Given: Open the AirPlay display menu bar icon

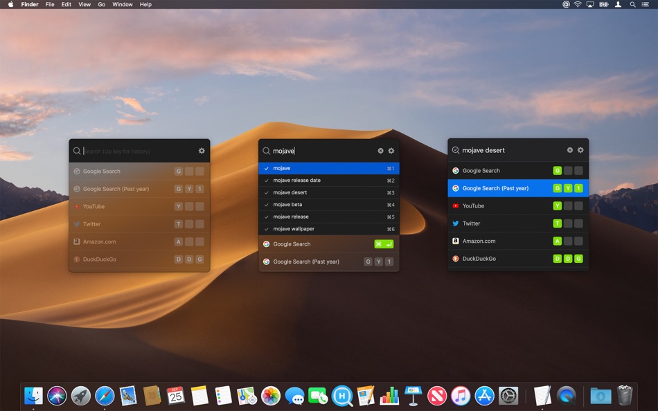Looking at the screenshot, I should coord(590,4).
